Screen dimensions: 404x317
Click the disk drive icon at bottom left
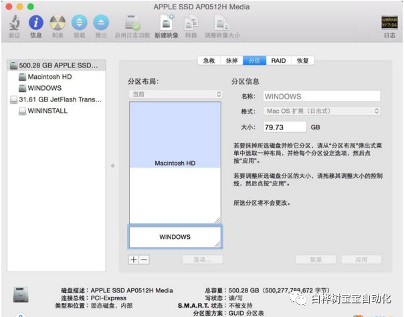(x=21, y=294)
